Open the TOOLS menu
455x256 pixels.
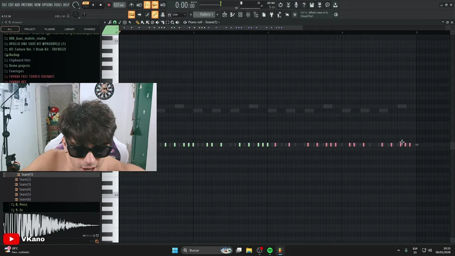[58, 5]
